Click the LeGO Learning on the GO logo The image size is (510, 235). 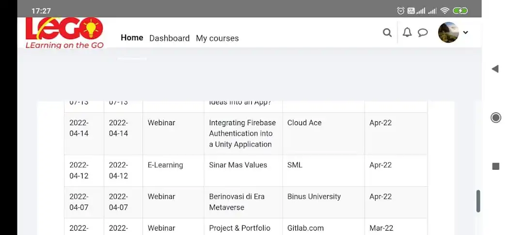[64, 33]
